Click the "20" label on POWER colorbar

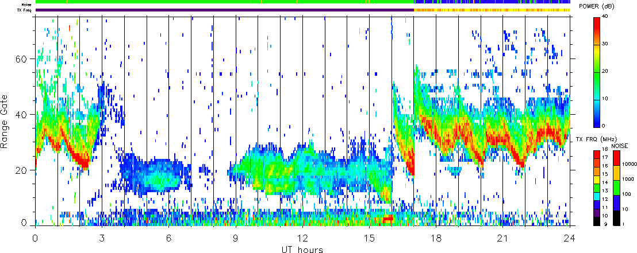(x=605, y=72)
